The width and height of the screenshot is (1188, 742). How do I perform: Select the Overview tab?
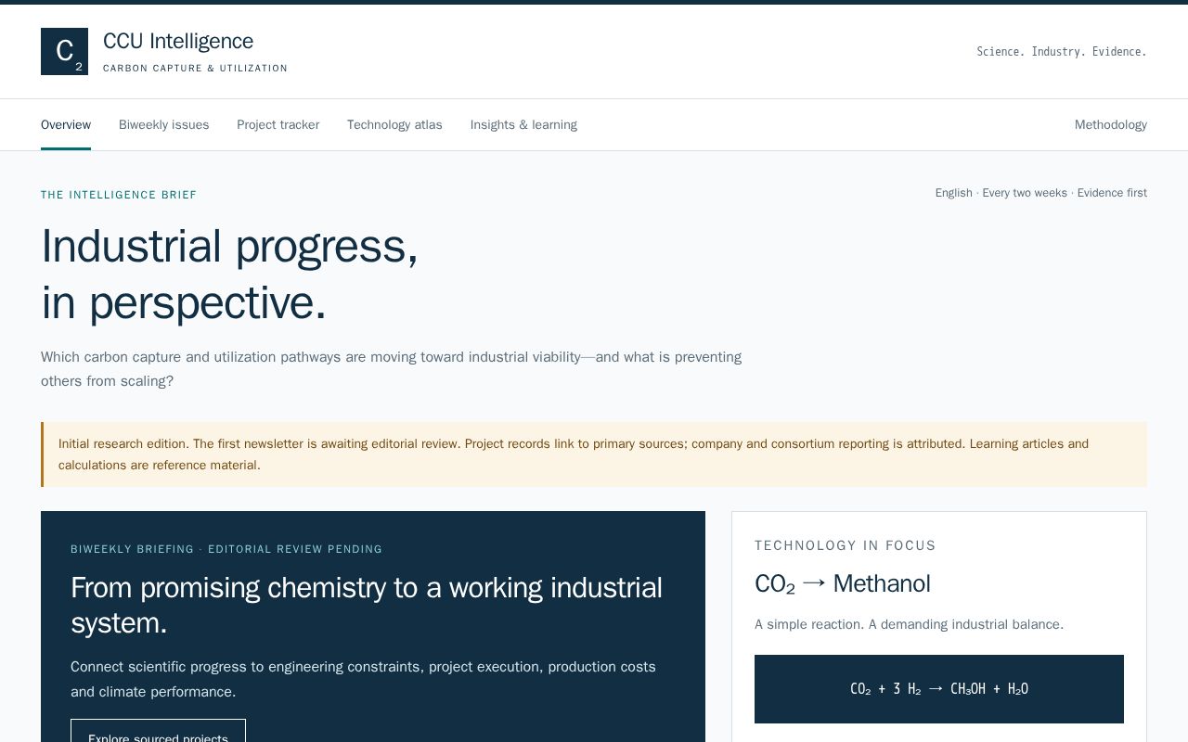pos(66,124)
